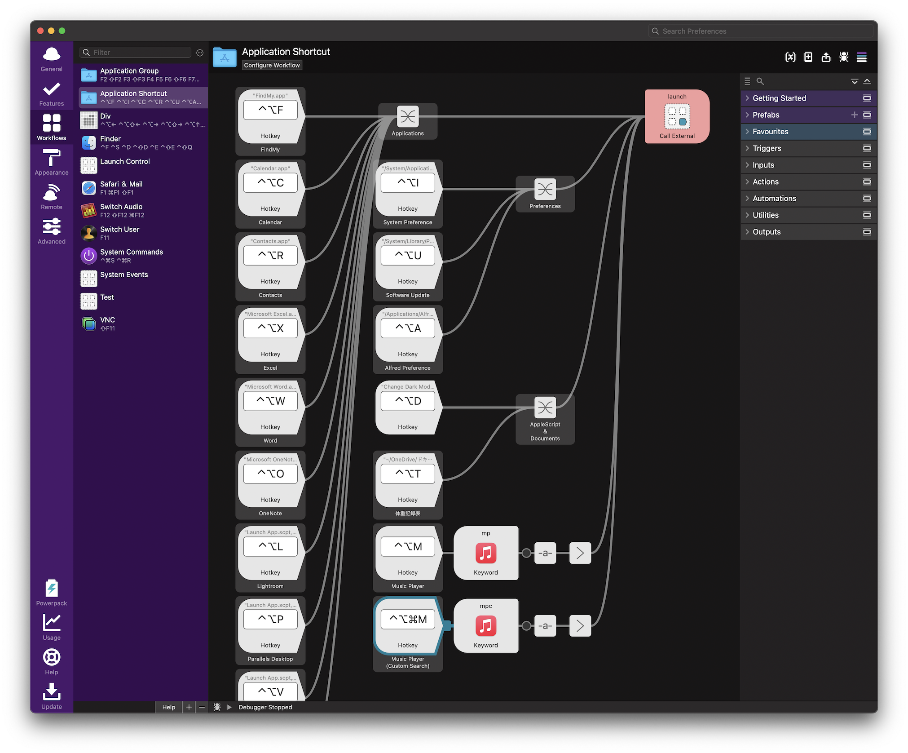
Task: Expand the Getting Started section
Action: pyautogui.click(x=779, y=98)
